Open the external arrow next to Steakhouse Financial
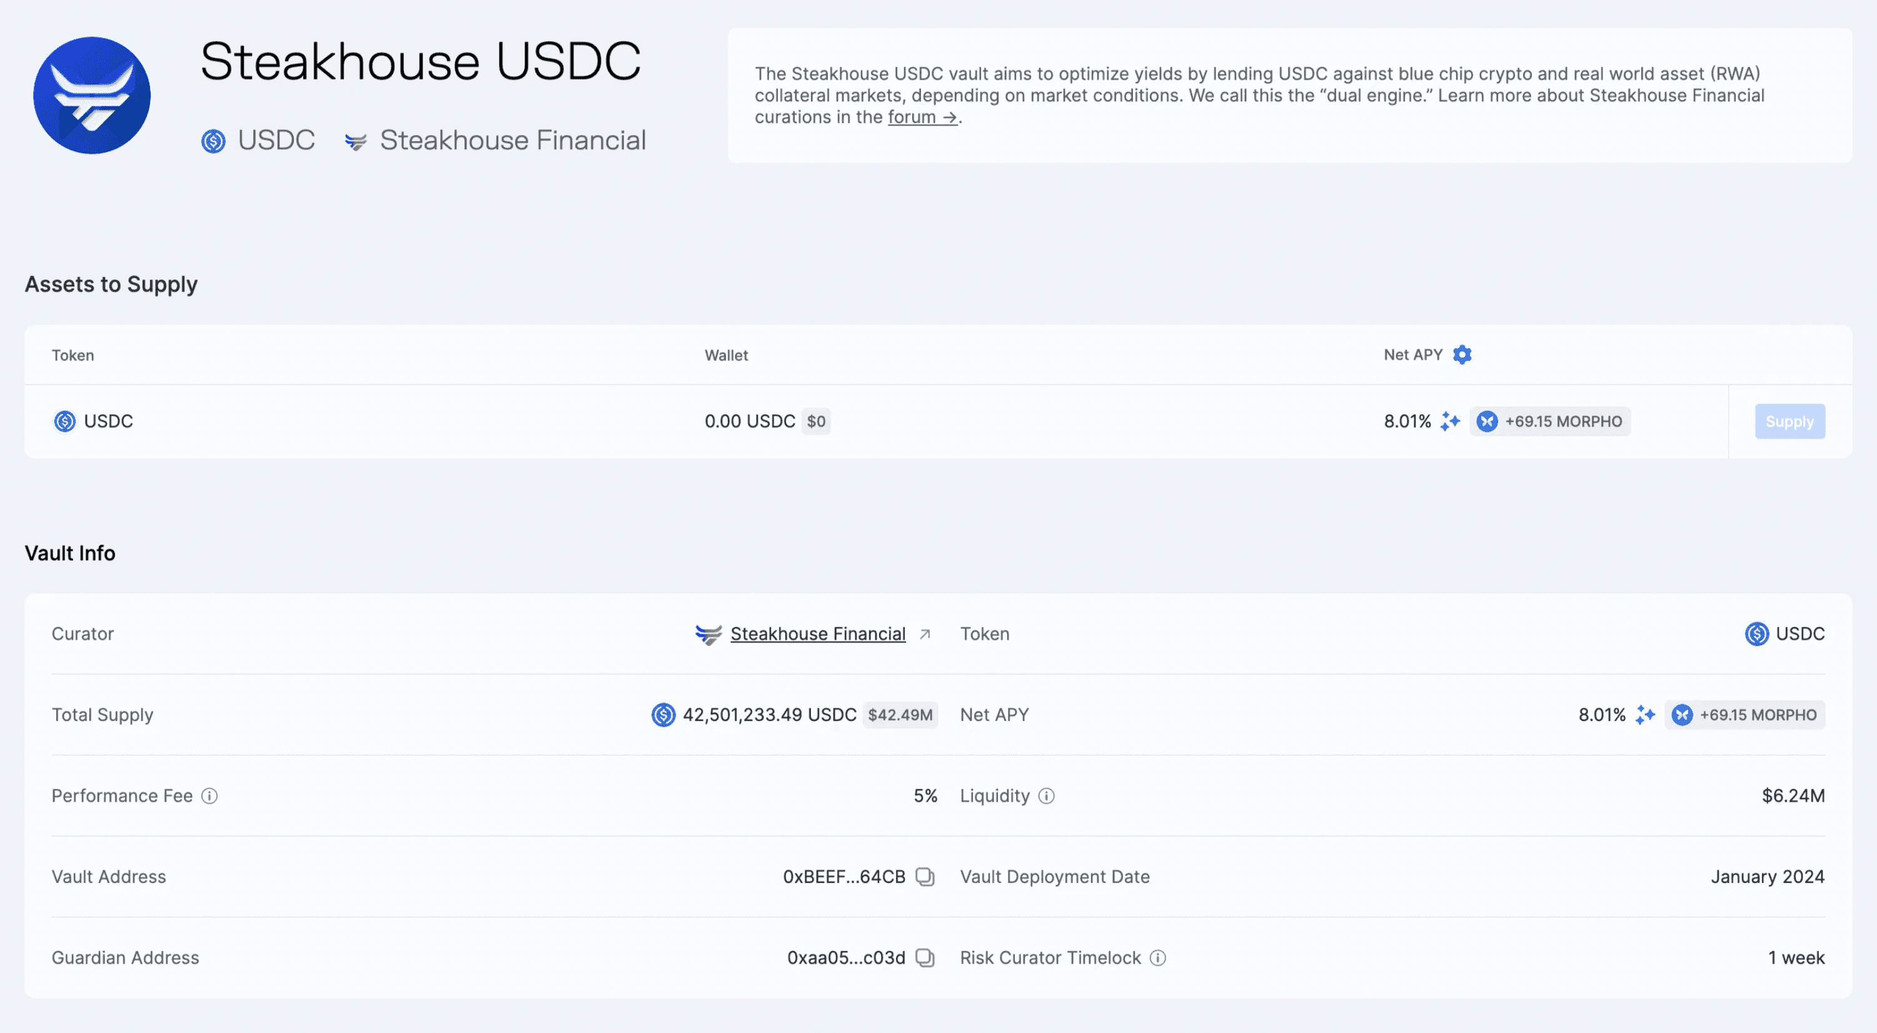 point(925,634)
